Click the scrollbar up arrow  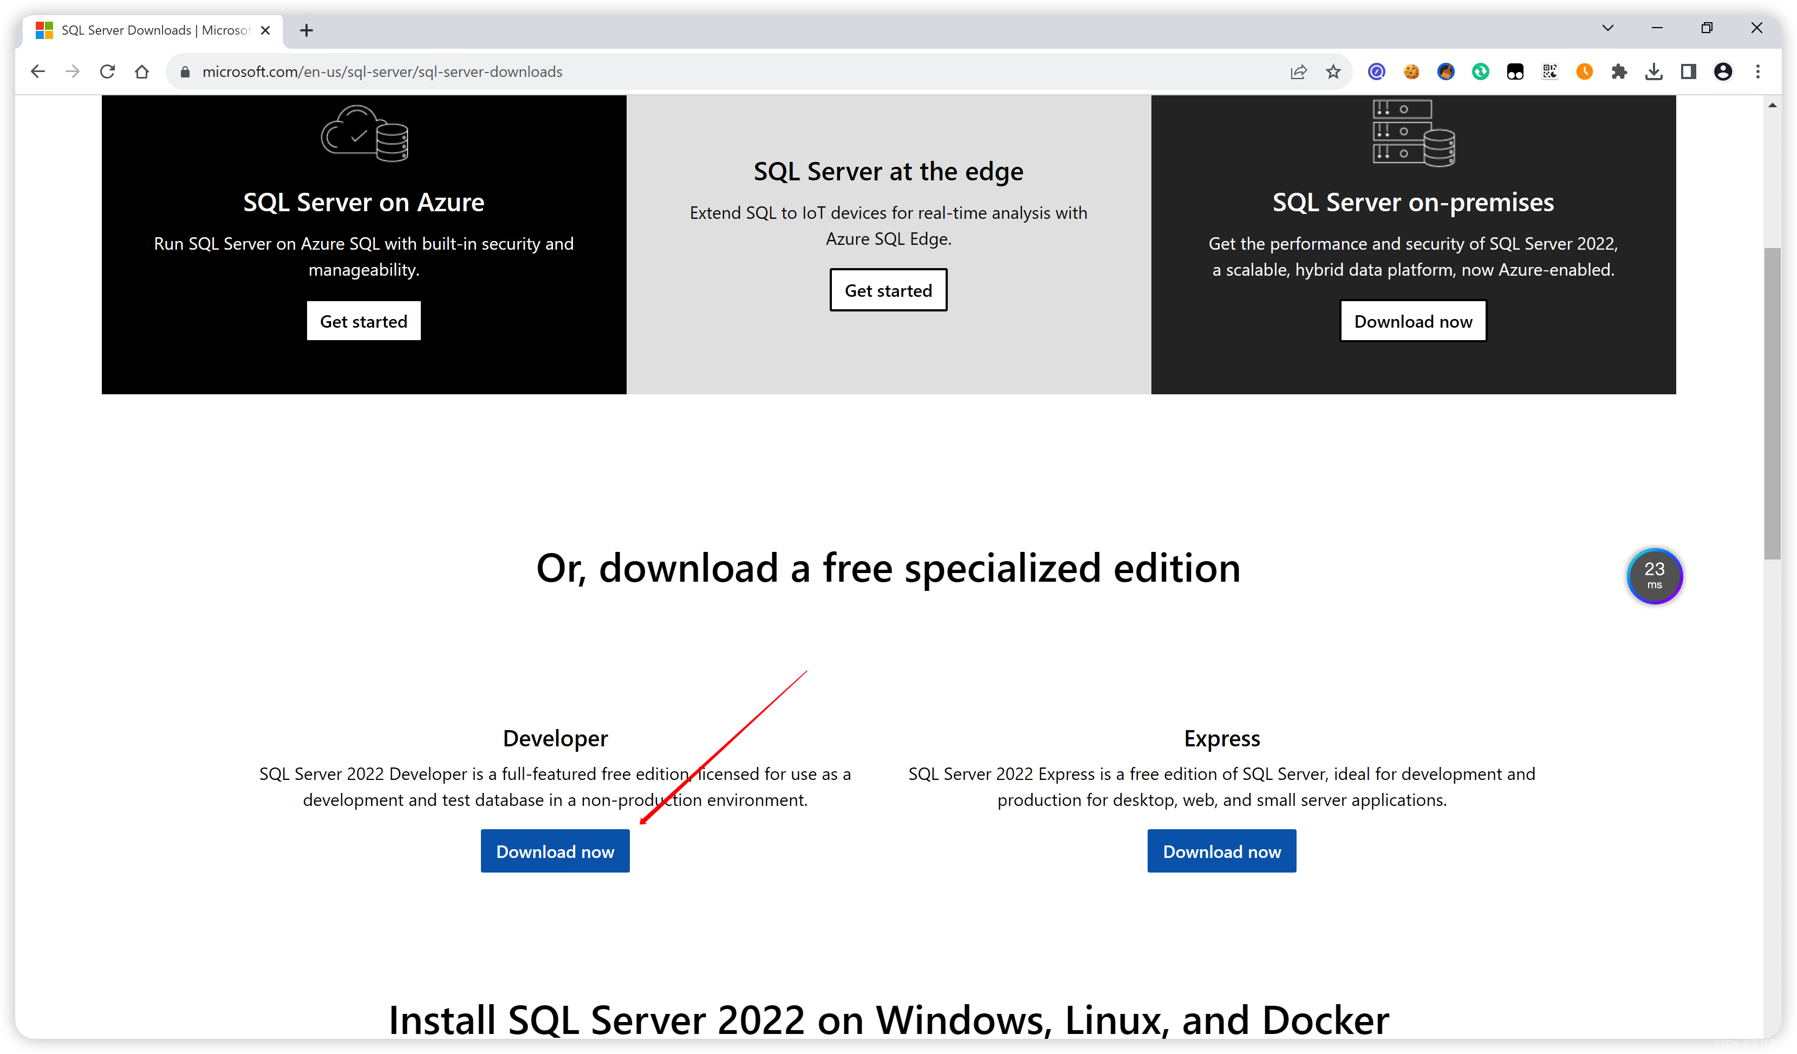point(1772,106)
